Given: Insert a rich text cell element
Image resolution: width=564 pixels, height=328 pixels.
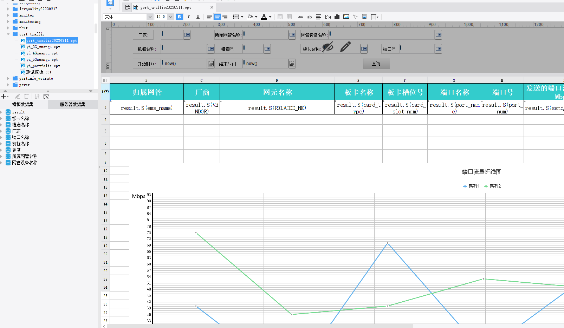Looking at the screenshot, I should click(319, 17).
